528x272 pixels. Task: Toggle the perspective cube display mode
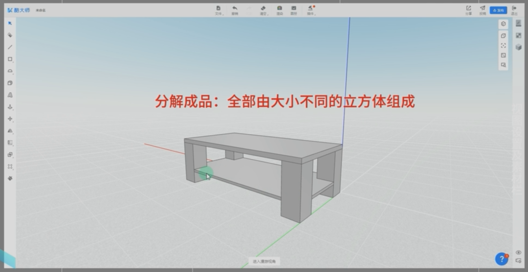point(504,36)
